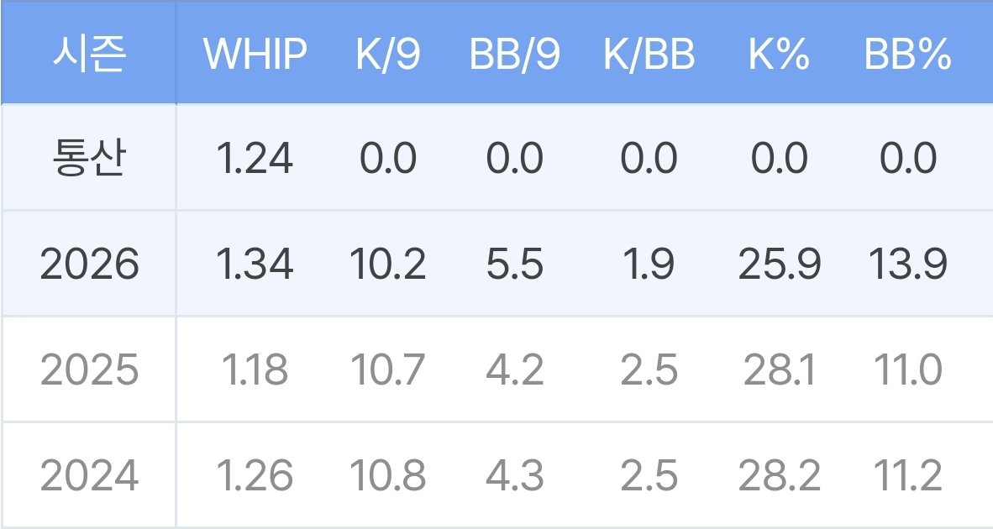This screenshot has height=529, width=993.
Task: Click the 시즌 column header
Action: pyautogui.click(x=89, y=53)
